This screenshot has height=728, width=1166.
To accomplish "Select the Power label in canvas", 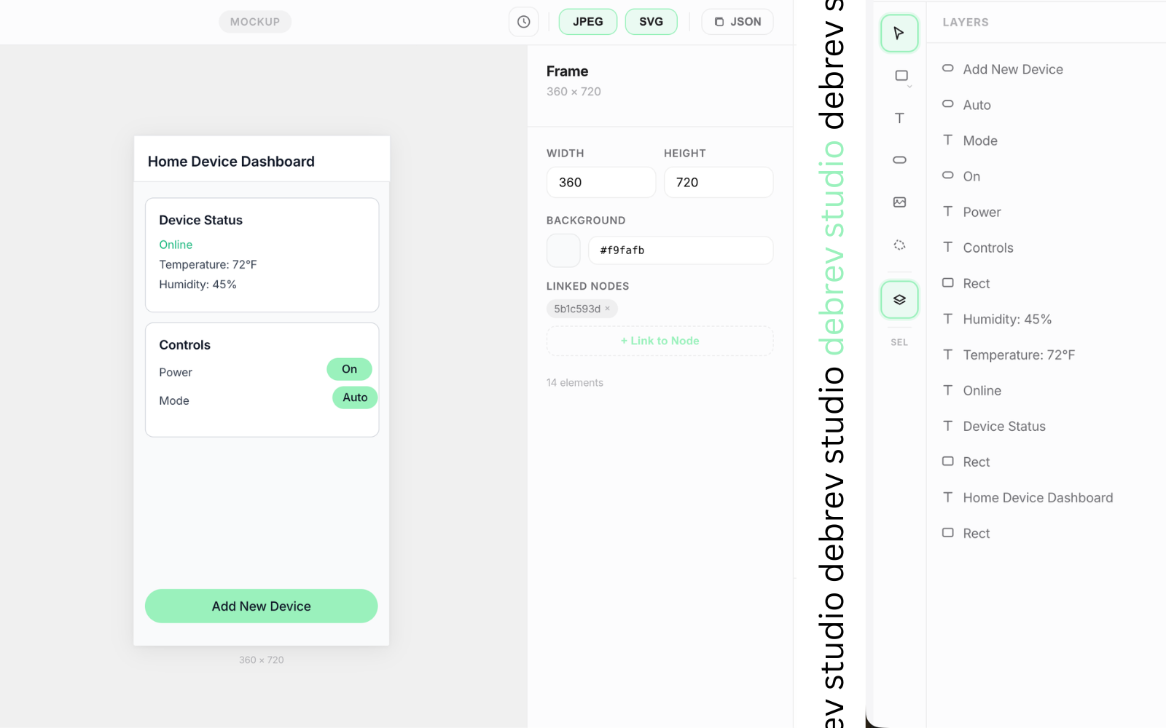I will pos(176,373).
